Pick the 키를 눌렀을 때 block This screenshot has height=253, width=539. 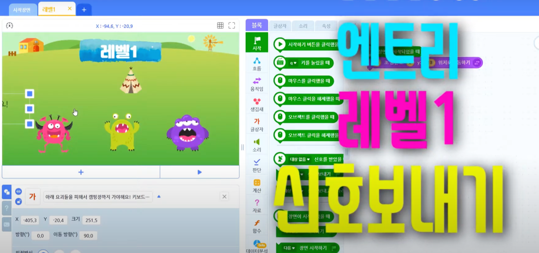tap(304, 63)
